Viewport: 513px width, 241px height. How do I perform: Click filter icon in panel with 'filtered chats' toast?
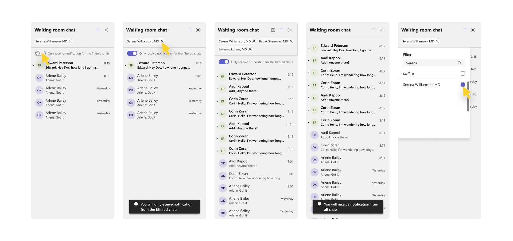coord(190,30)
